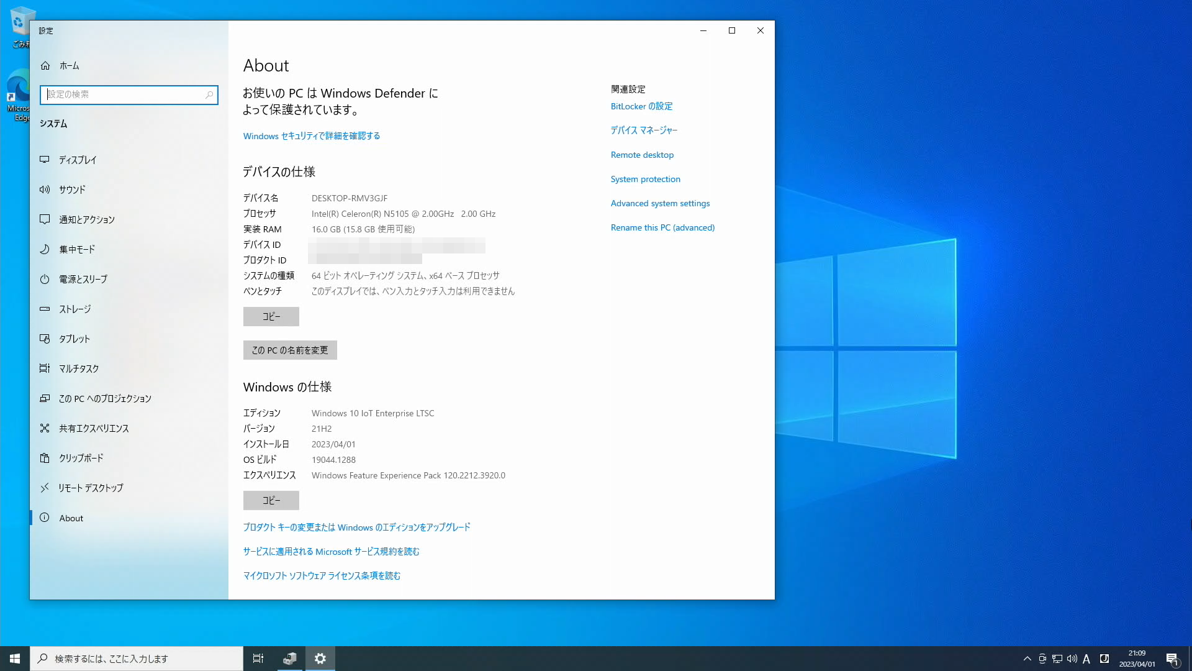
Task: Select ホーム in the settings sidebar
Action: 70,66
